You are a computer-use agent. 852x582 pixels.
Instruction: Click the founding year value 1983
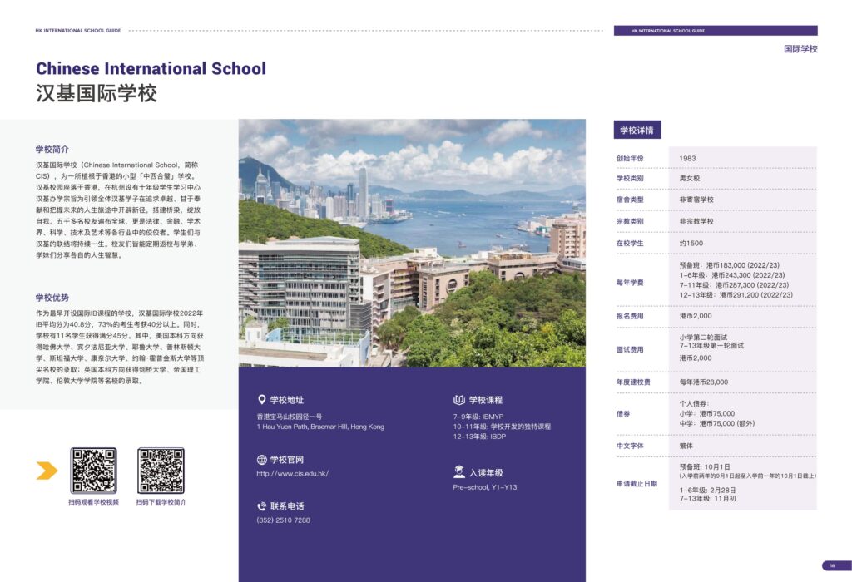687,159
